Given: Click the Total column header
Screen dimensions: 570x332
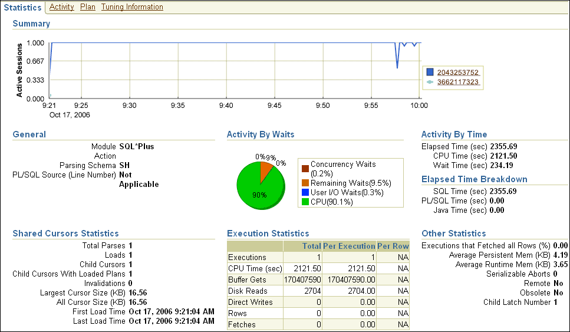Looking at the screenshot, I should click(x=311, y=246).
